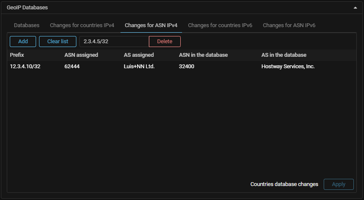Click the Apply button
This screenshot has width=364, height=200.
(339, 184)
